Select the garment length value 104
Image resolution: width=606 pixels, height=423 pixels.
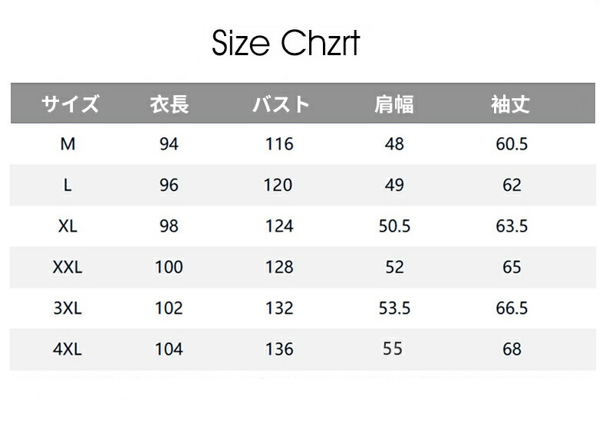[169, 349]
